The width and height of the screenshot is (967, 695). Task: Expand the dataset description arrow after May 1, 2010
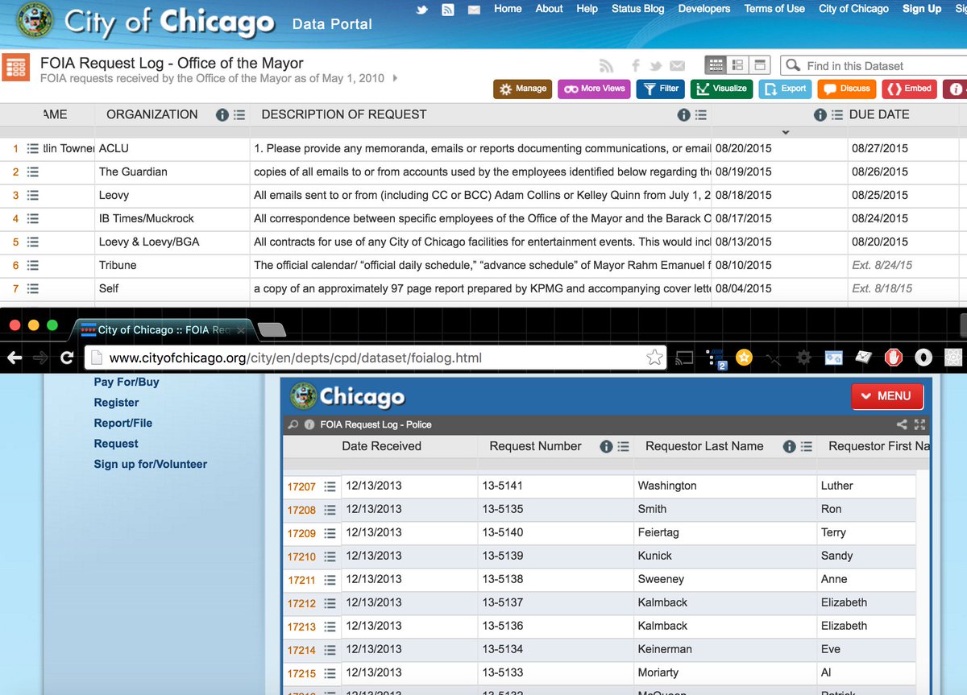(394, 78)
